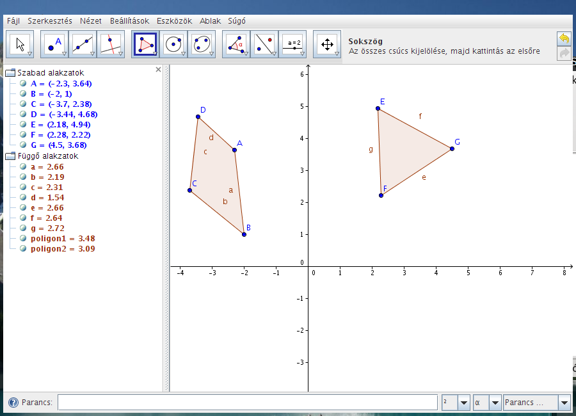Open the Eszközök menu

tap(175, 21)
